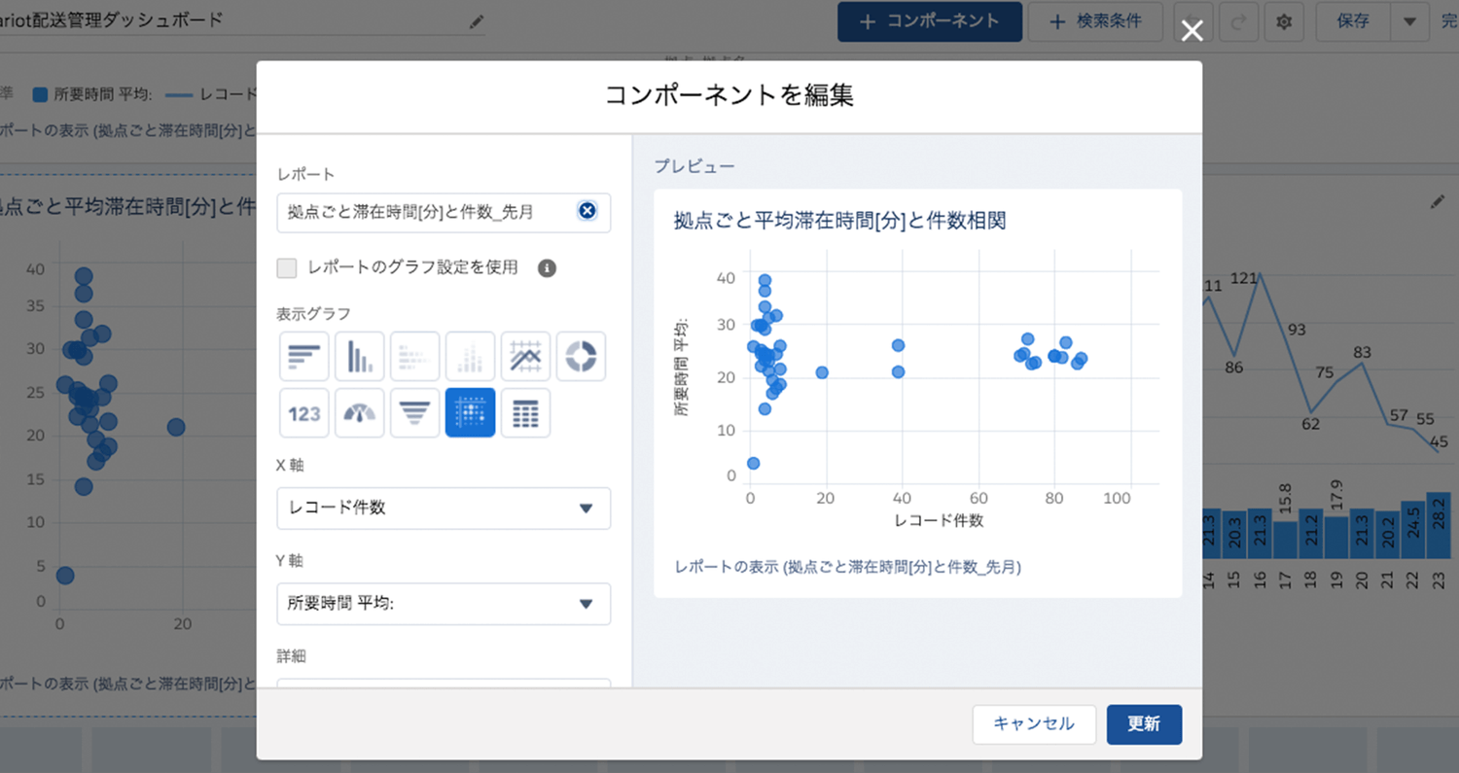Select the line chart type
The height and width of the screenshot is (773, 1459).
526,357
